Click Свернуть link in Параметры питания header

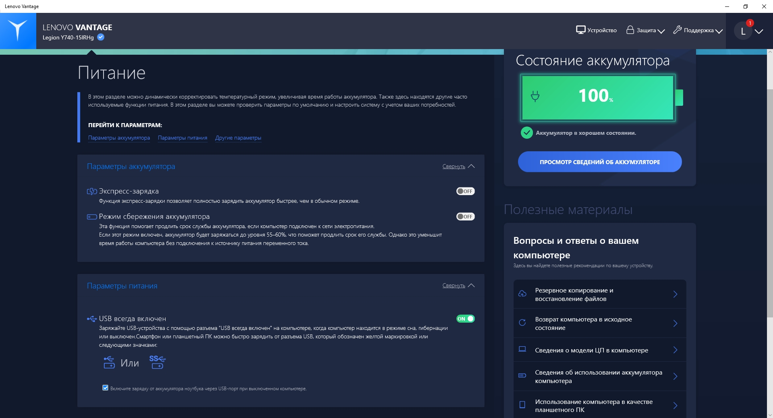pos(454,286)
